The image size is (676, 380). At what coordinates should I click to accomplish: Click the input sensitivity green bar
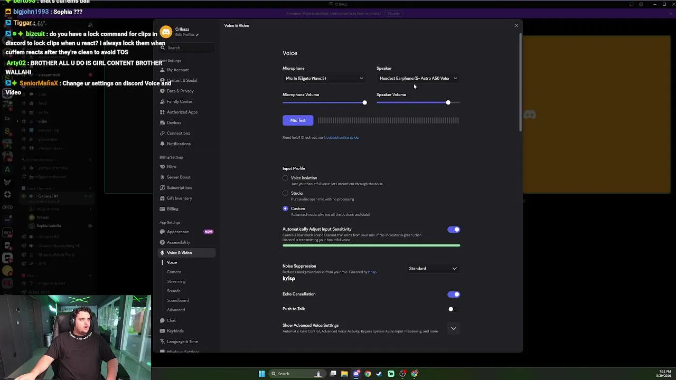pos(371,245)
